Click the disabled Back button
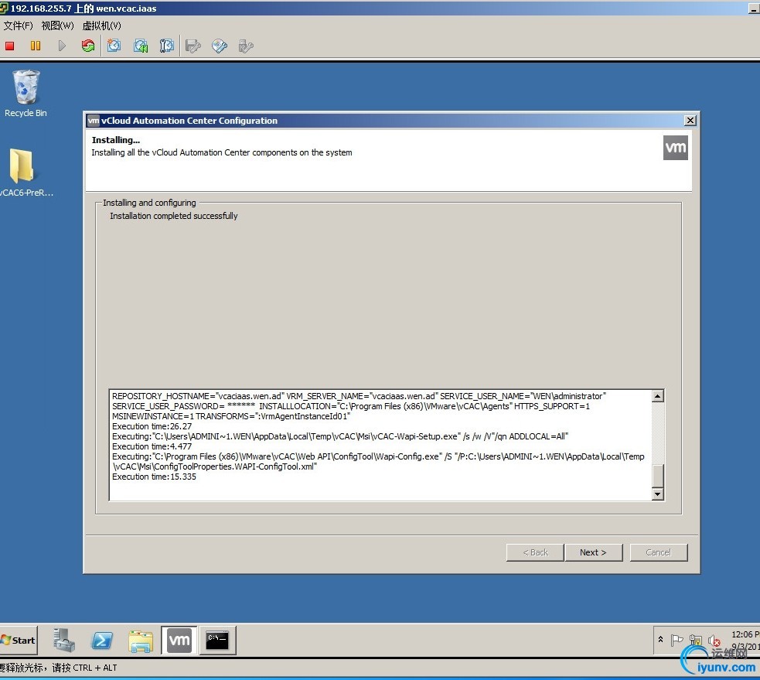The width and height of the screenshot is (760, 680). point(535,552)
